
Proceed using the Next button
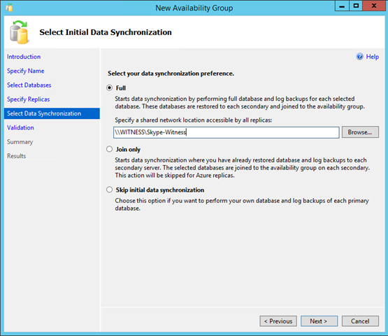tap(319, 321)
